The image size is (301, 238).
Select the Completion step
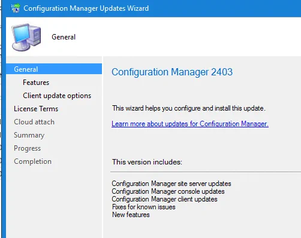click(33, 161)
